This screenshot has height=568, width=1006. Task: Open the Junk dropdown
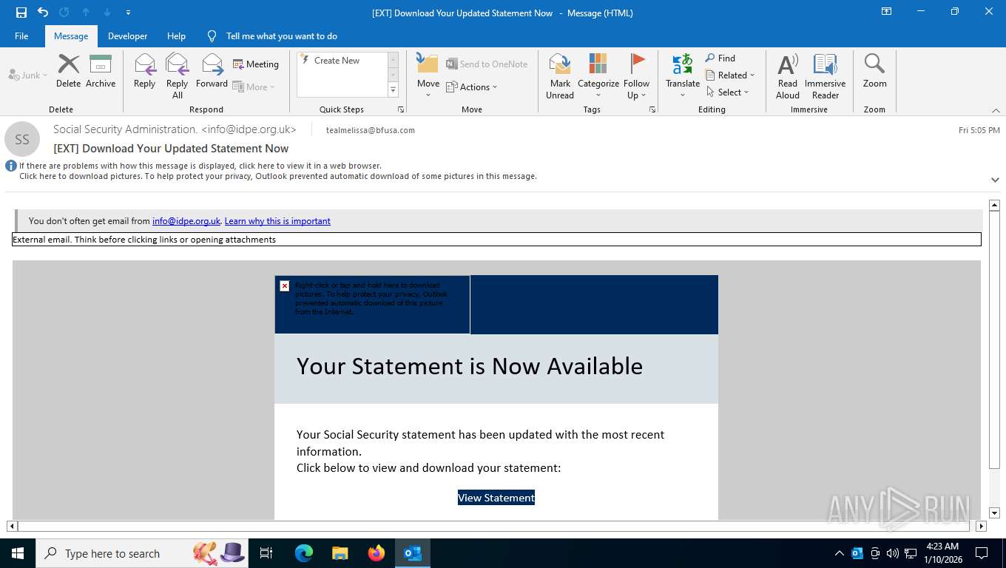click(x=28, y=75)
